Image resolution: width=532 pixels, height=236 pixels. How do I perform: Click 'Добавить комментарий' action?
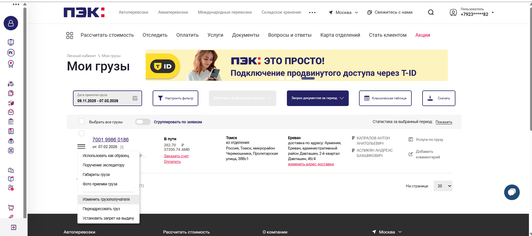tap(424, 154)
